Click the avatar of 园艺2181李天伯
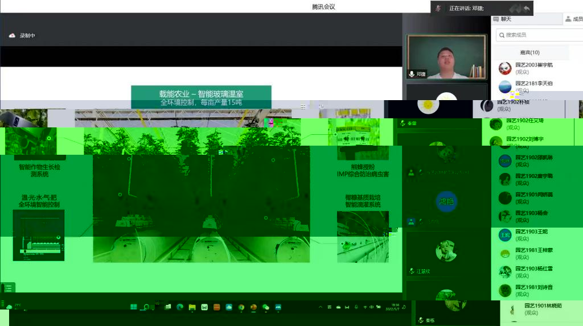The width and height of the screenshot is (583, 326). 505,86
